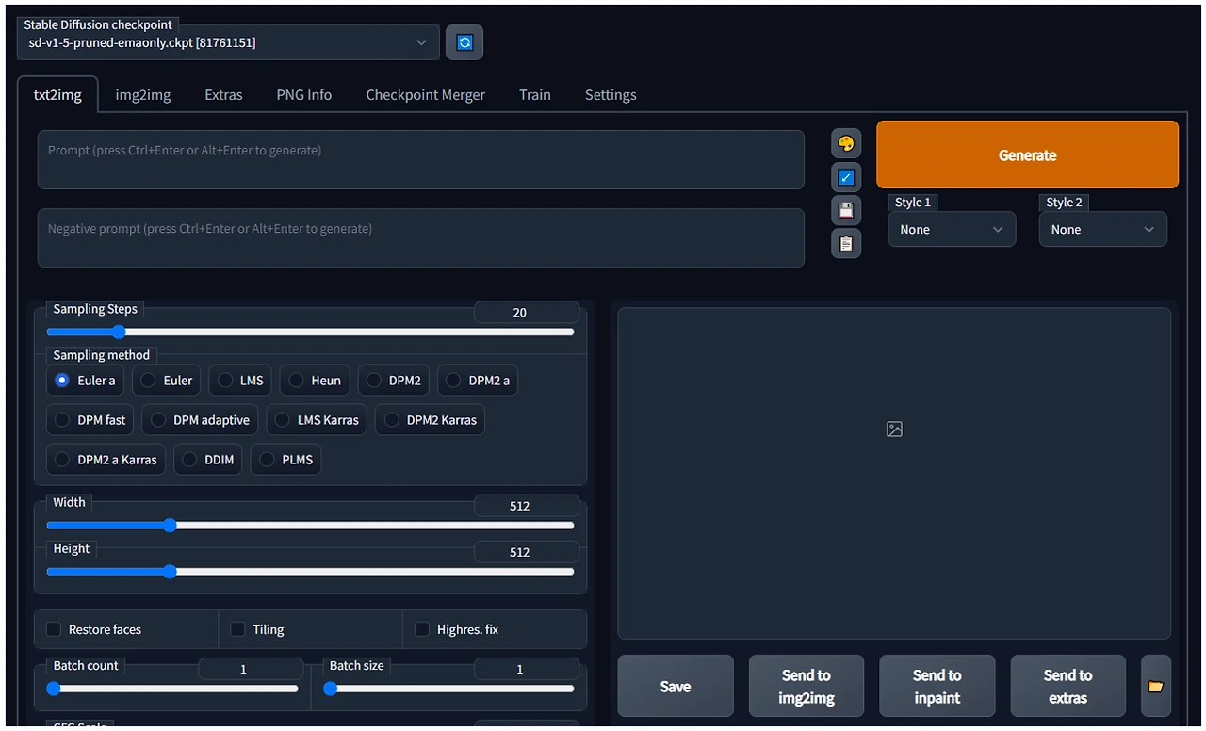Screen dimensions: 1206x731
Task: Click the Height value field showing 512
Action: (x=526, y=552)
